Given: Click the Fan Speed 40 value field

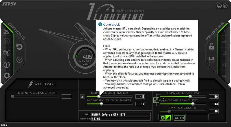Looking at the screenshot, I should 214,111.
